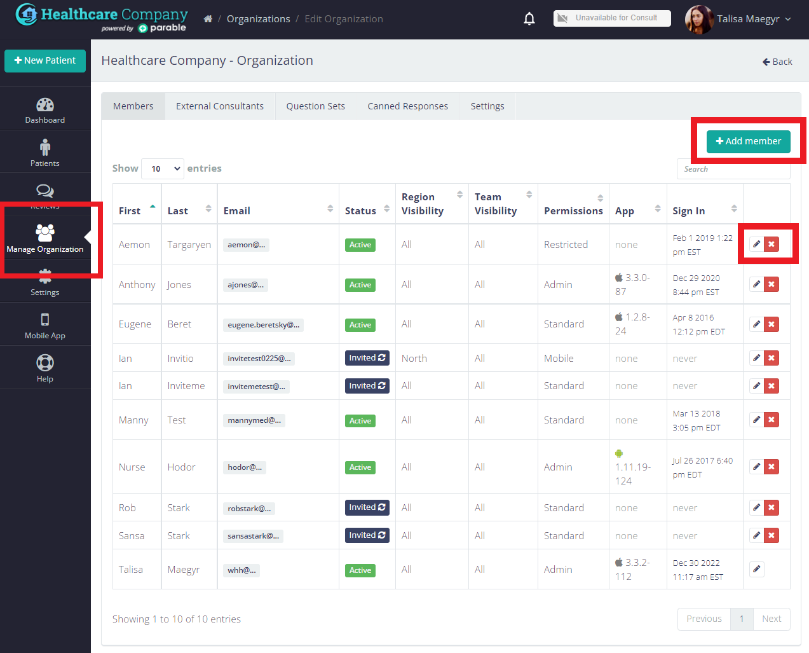Edit member Ian Invitio
The width and height of the screenshot is (809, 653).
[756, 358]
